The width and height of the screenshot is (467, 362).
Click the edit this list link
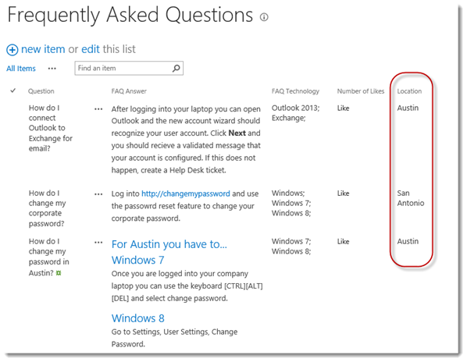(91, 49)
